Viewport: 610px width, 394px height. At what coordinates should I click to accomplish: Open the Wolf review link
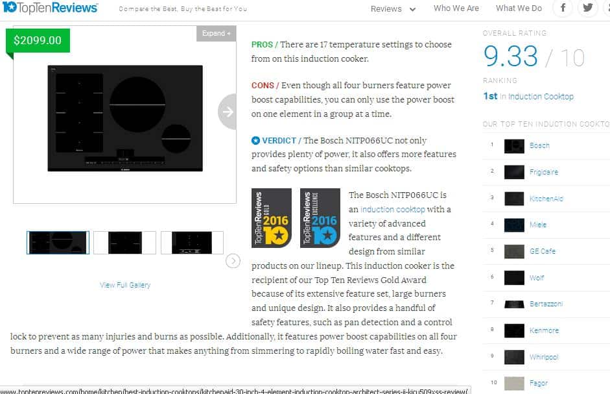537,277
